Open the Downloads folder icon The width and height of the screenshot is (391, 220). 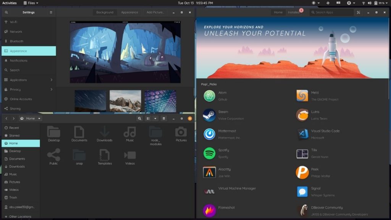(104, 132)
